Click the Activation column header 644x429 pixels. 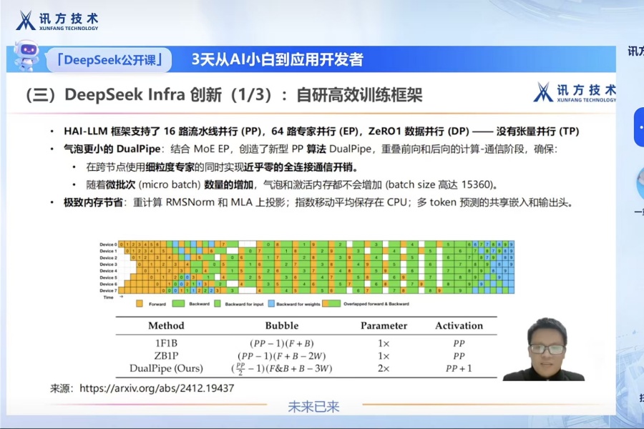click(459, 325)
